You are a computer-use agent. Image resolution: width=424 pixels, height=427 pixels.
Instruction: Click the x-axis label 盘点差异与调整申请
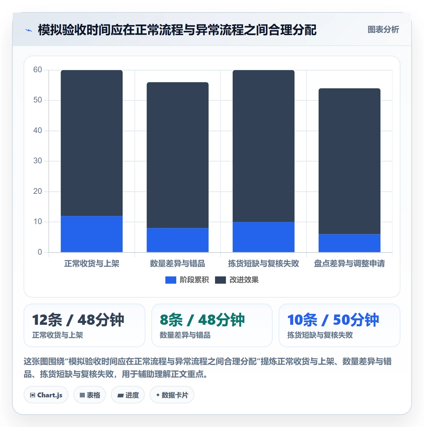click(x=349, y=264)
